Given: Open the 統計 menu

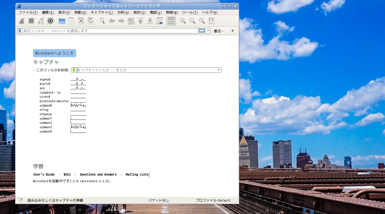Looking at the screenshot, I should pyautogui.click(x=139, y=12).
